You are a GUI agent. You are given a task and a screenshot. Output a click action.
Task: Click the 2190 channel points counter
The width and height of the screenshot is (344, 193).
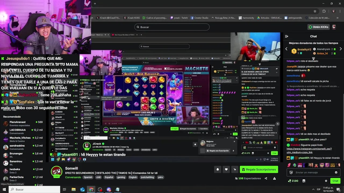293,181
